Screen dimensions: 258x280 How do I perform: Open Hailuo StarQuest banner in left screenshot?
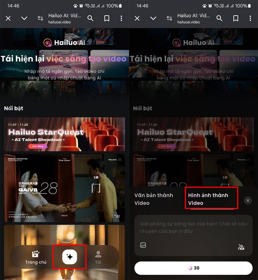65,134
